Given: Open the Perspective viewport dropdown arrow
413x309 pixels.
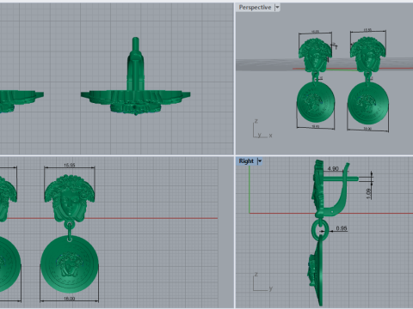Looking at the screenshot, I should (x=277, y=8).
